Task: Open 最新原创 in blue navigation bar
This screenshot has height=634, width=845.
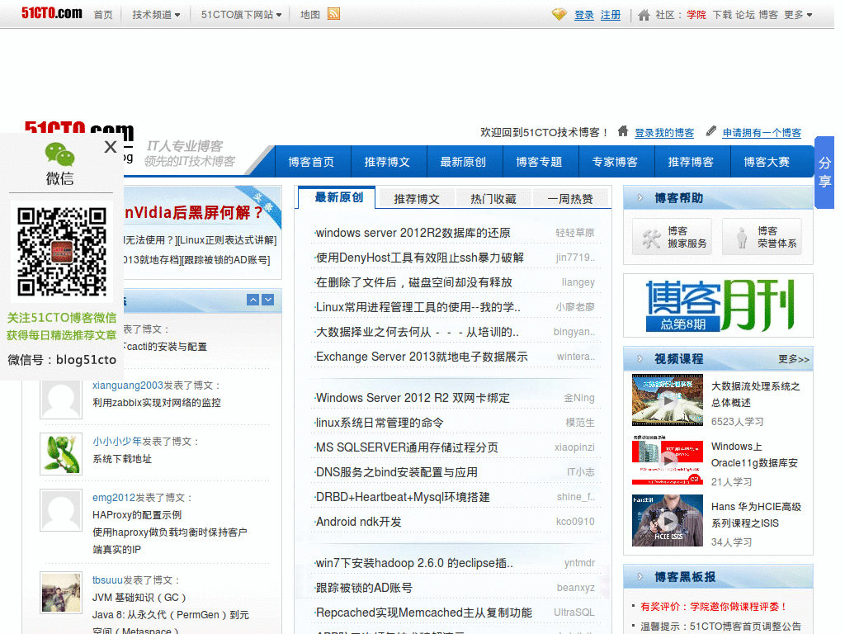Action: pyautogui.click(x=463, y=162)
